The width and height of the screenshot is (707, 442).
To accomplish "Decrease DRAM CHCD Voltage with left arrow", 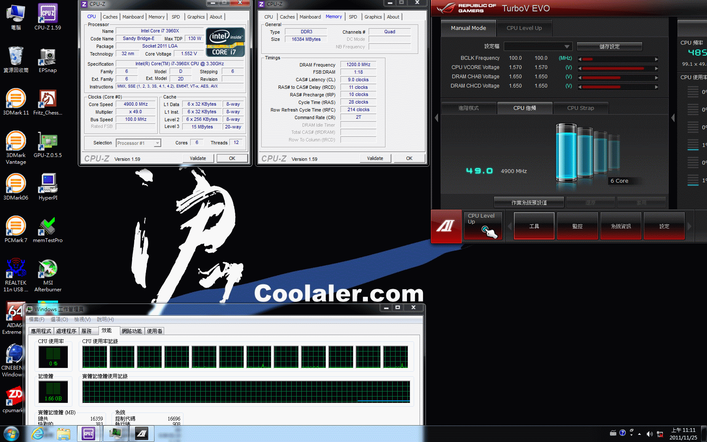I will tap(579, 87).
